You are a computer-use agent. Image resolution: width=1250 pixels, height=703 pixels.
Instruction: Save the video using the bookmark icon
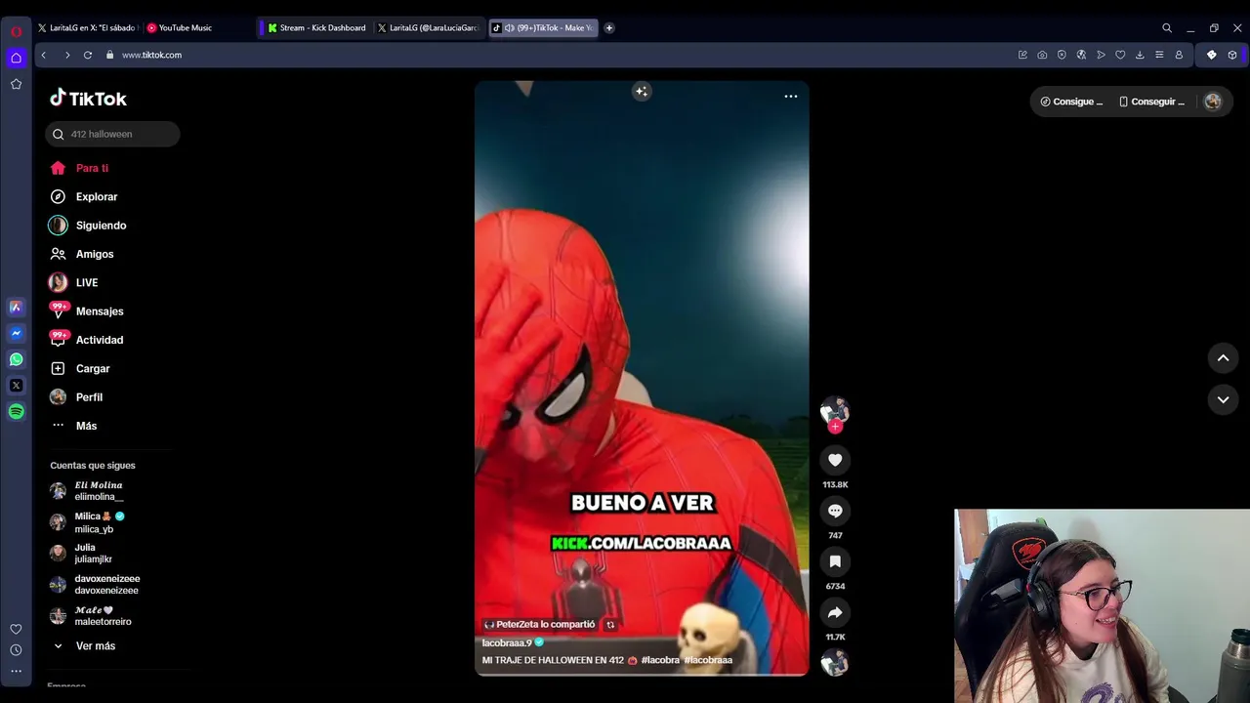(835, 561)
